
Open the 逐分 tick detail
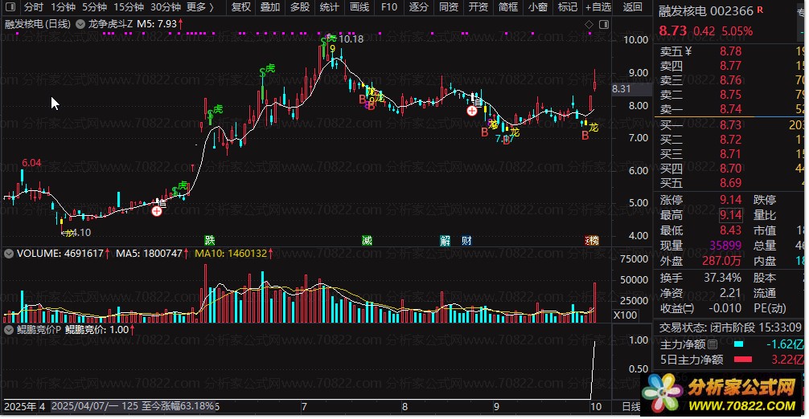coord(418,6)
